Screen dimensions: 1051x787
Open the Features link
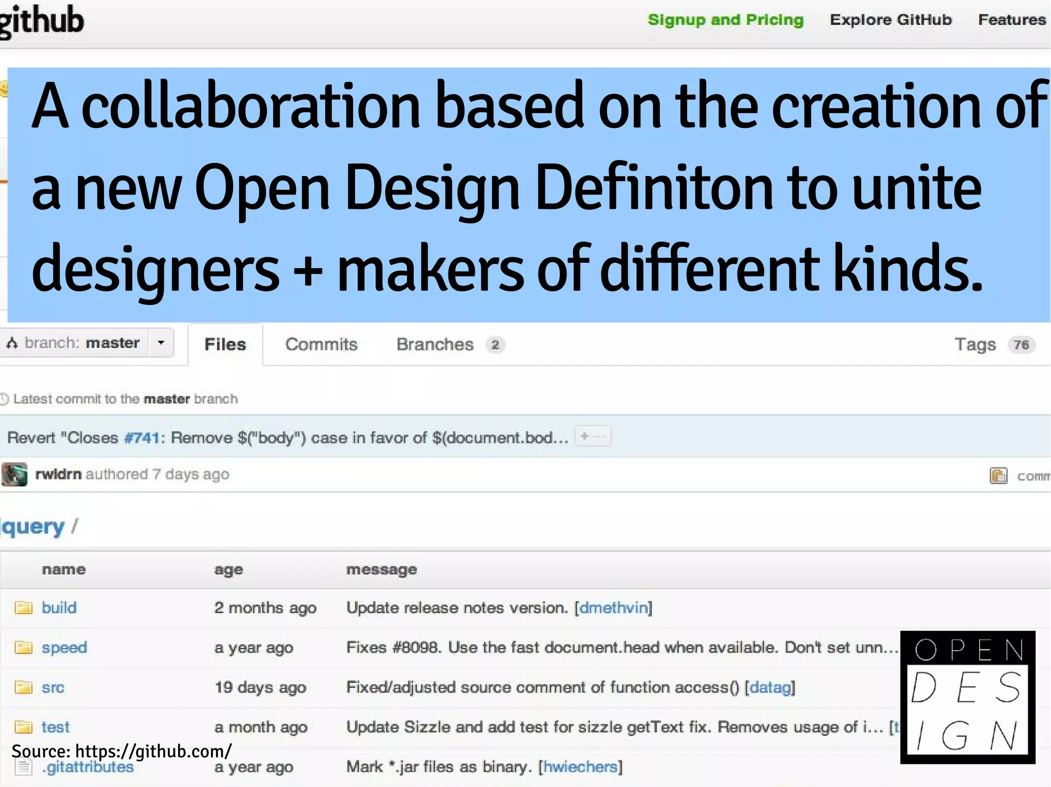pos(1011,19)
